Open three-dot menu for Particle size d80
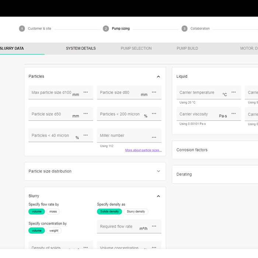The height and width of the screenshot is (258, 258). coord(154,92)
